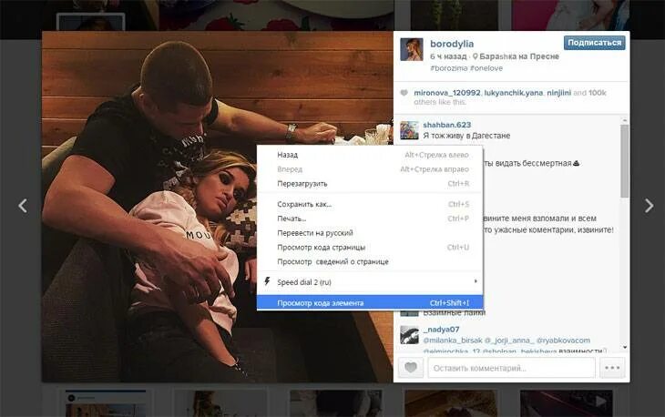
Task: Click the Speed dial lightning icon
Action: click(x=267, y=281)
